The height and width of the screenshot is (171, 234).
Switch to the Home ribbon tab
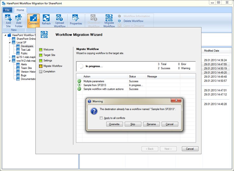tap(20, 10)
